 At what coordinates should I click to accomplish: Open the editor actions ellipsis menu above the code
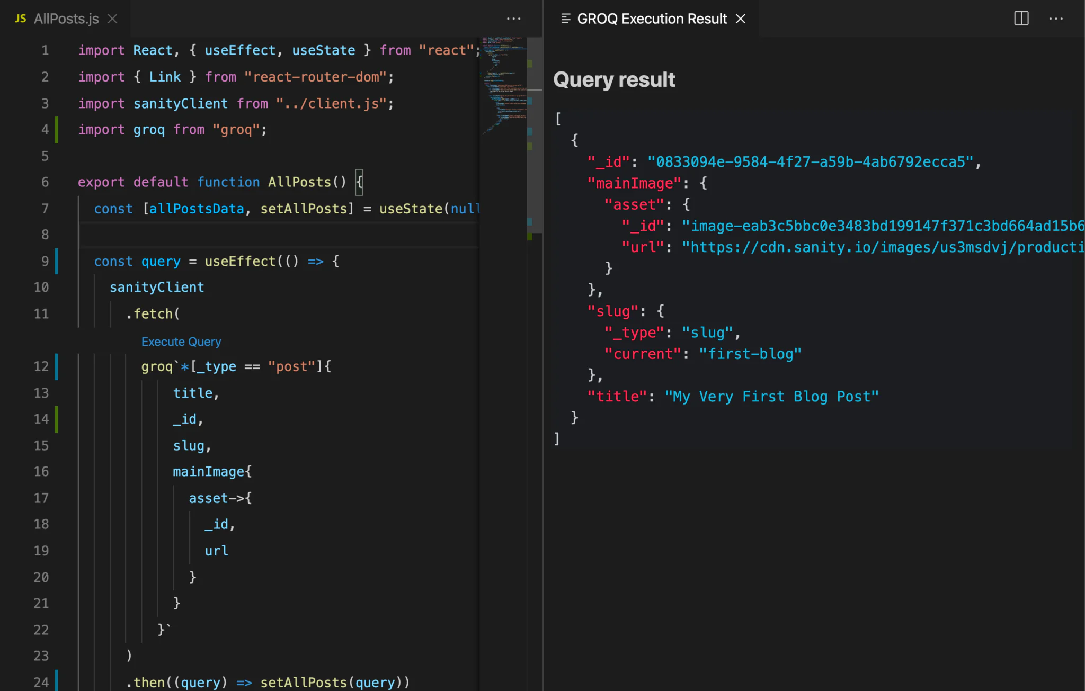click(x=513, y=19)
